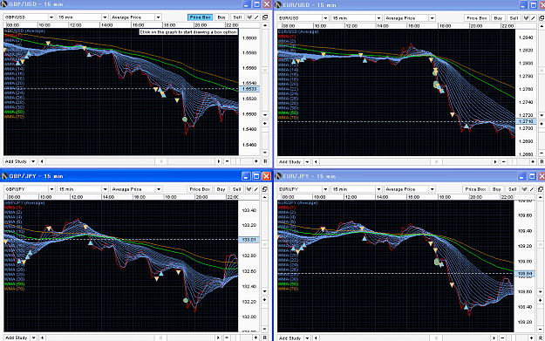This screenshot has width=545, height=341.
Task: Toggle Price Box in EUR/USD window
Action: (477, 18)
